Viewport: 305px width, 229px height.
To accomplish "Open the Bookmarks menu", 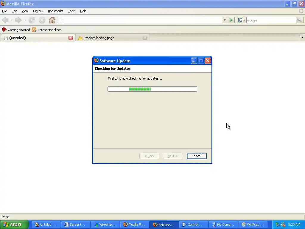I will pyautogui.click(x=56, y=11).
